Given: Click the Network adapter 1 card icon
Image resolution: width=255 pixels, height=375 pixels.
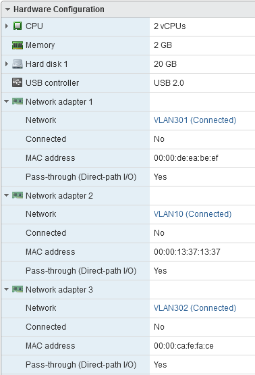Looking at the screenshot, I should tap(18, 101).
